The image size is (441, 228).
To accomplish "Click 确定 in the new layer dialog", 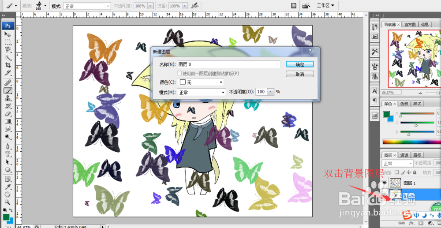I will [x=300, y=64].
